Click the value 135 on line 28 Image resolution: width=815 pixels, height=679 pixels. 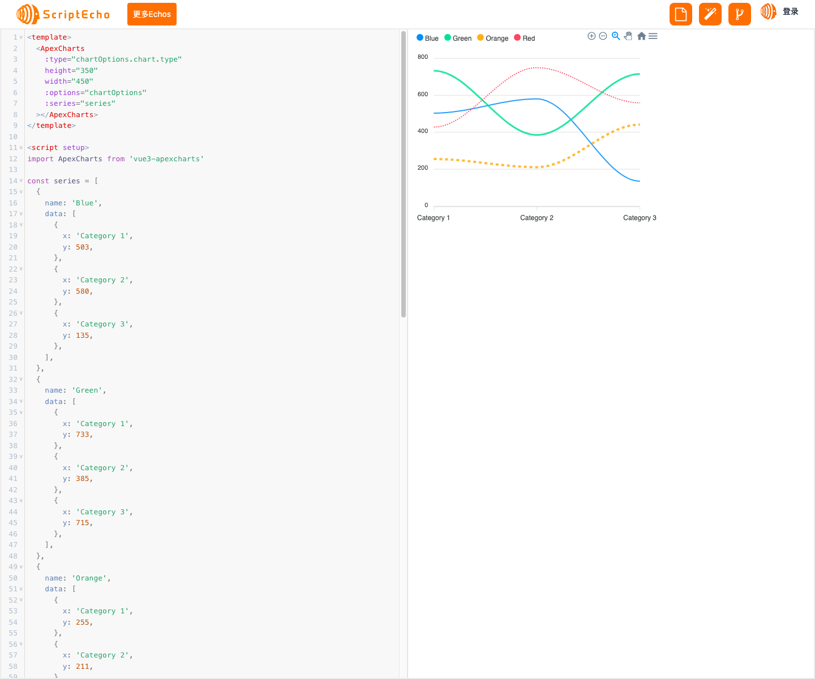click(83, 336)
